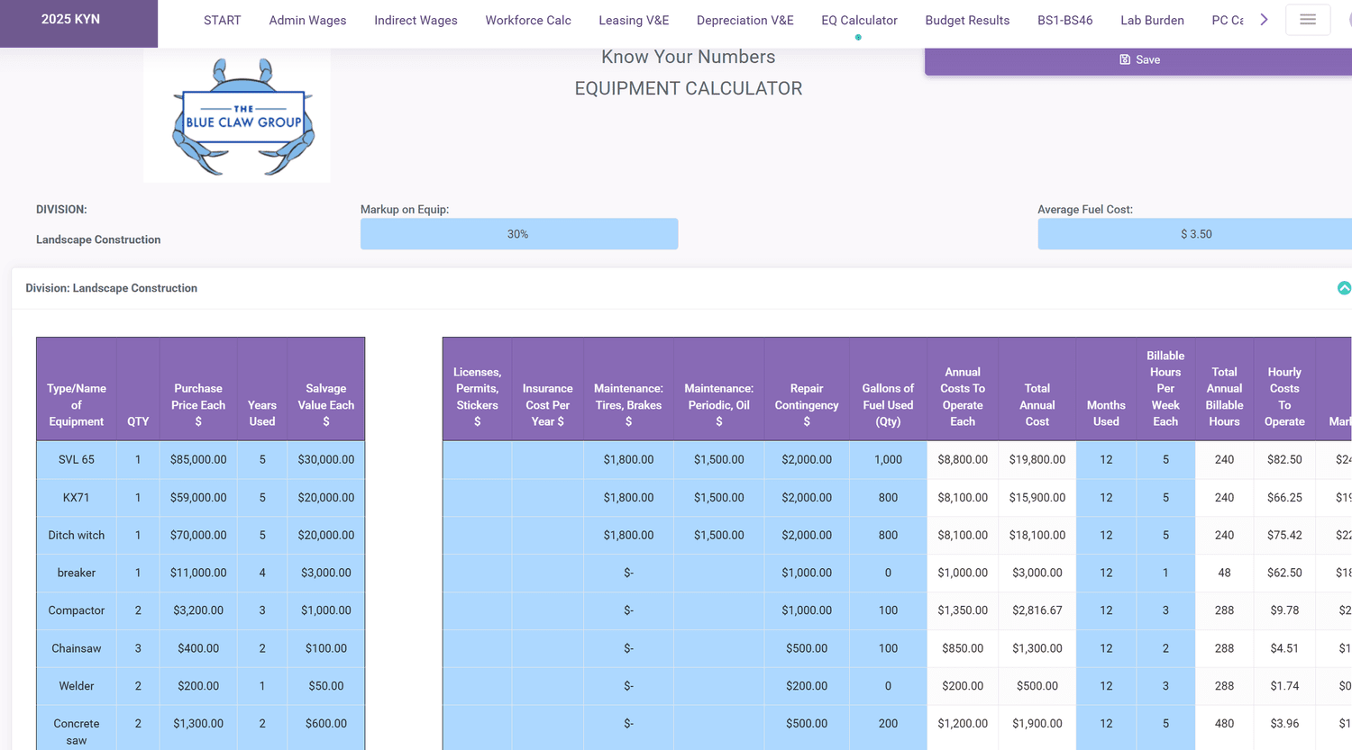Edit Chainsaw quantity cell showing 3

pos(138,649)
